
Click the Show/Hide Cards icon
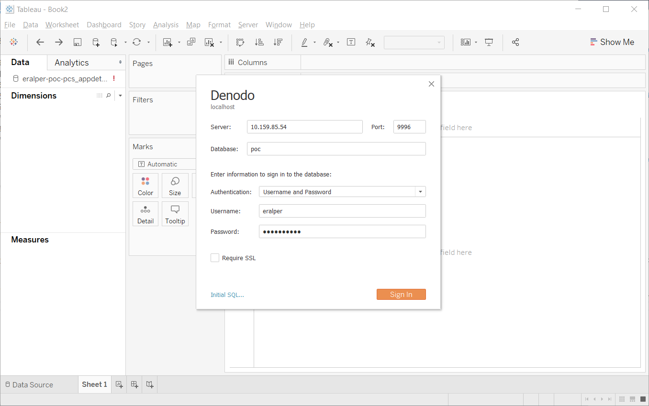tap(466, 42)
